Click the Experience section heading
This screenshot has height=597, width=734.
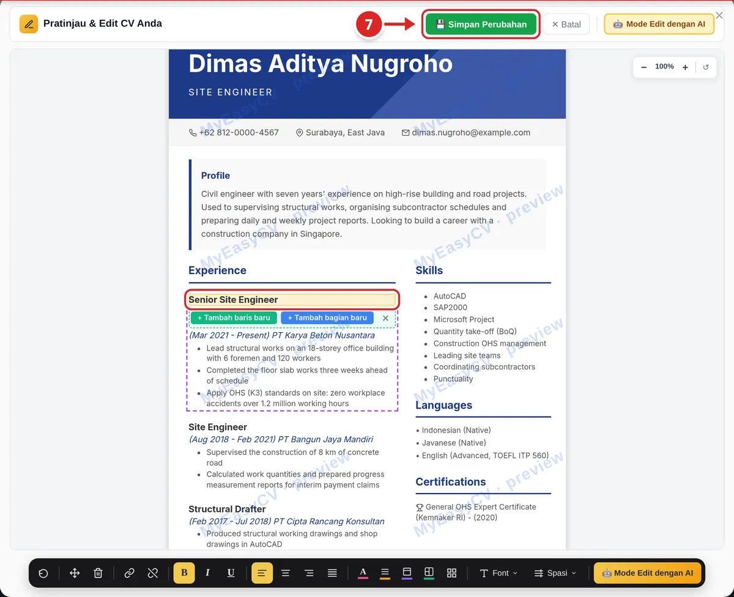click(x=217, y=270)
